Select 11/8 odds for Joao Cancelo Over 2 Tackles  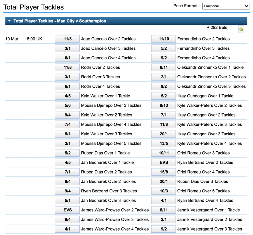point(67,39)
